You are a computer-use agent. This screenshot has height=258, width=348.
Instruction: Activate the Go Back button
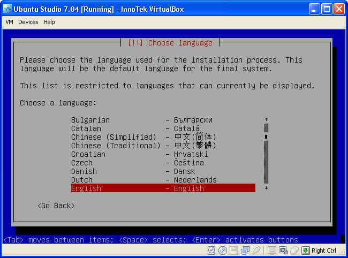[x=56, y=206]
